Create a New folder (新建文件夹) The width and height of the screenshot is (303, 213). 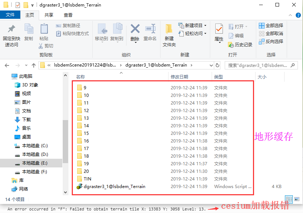[169, 35]
